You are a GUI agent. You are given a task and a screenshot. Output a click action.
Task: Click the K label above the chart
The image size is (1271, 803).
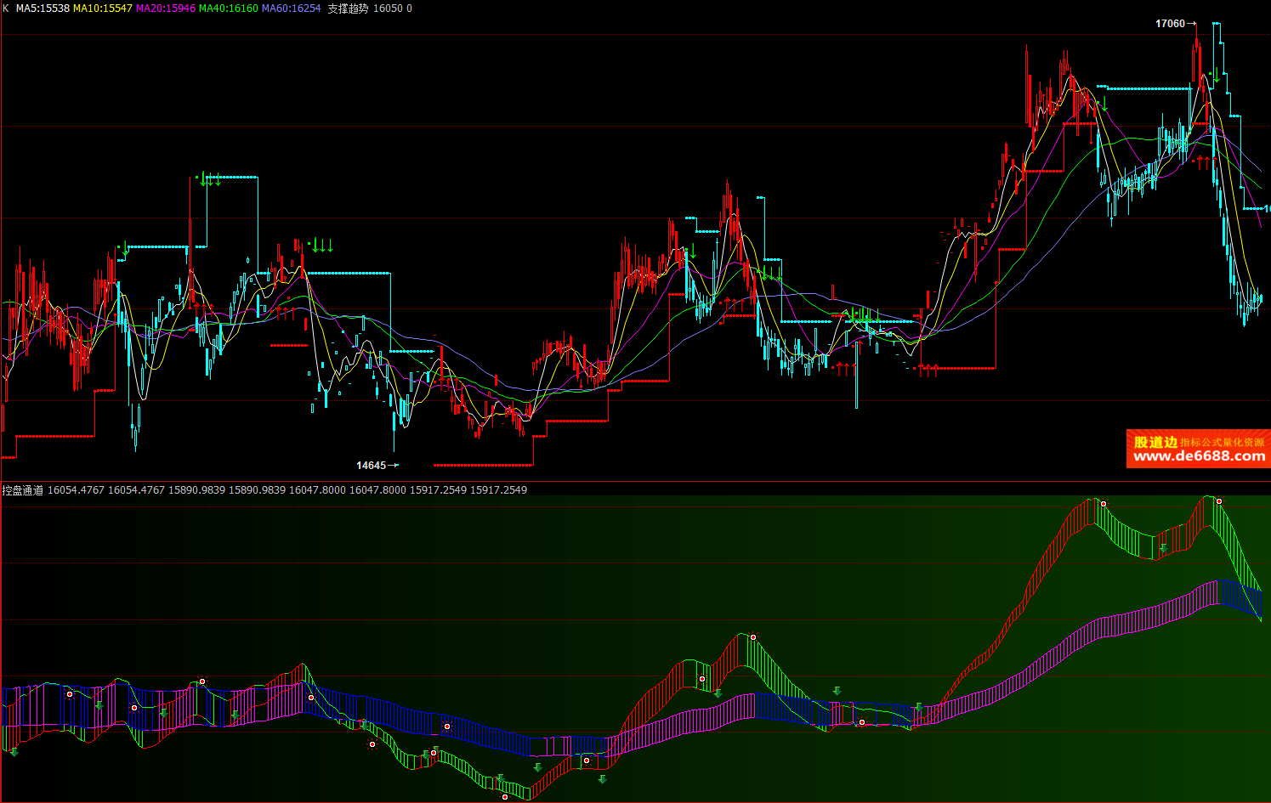pyautogui.click(x=6, y=8)
